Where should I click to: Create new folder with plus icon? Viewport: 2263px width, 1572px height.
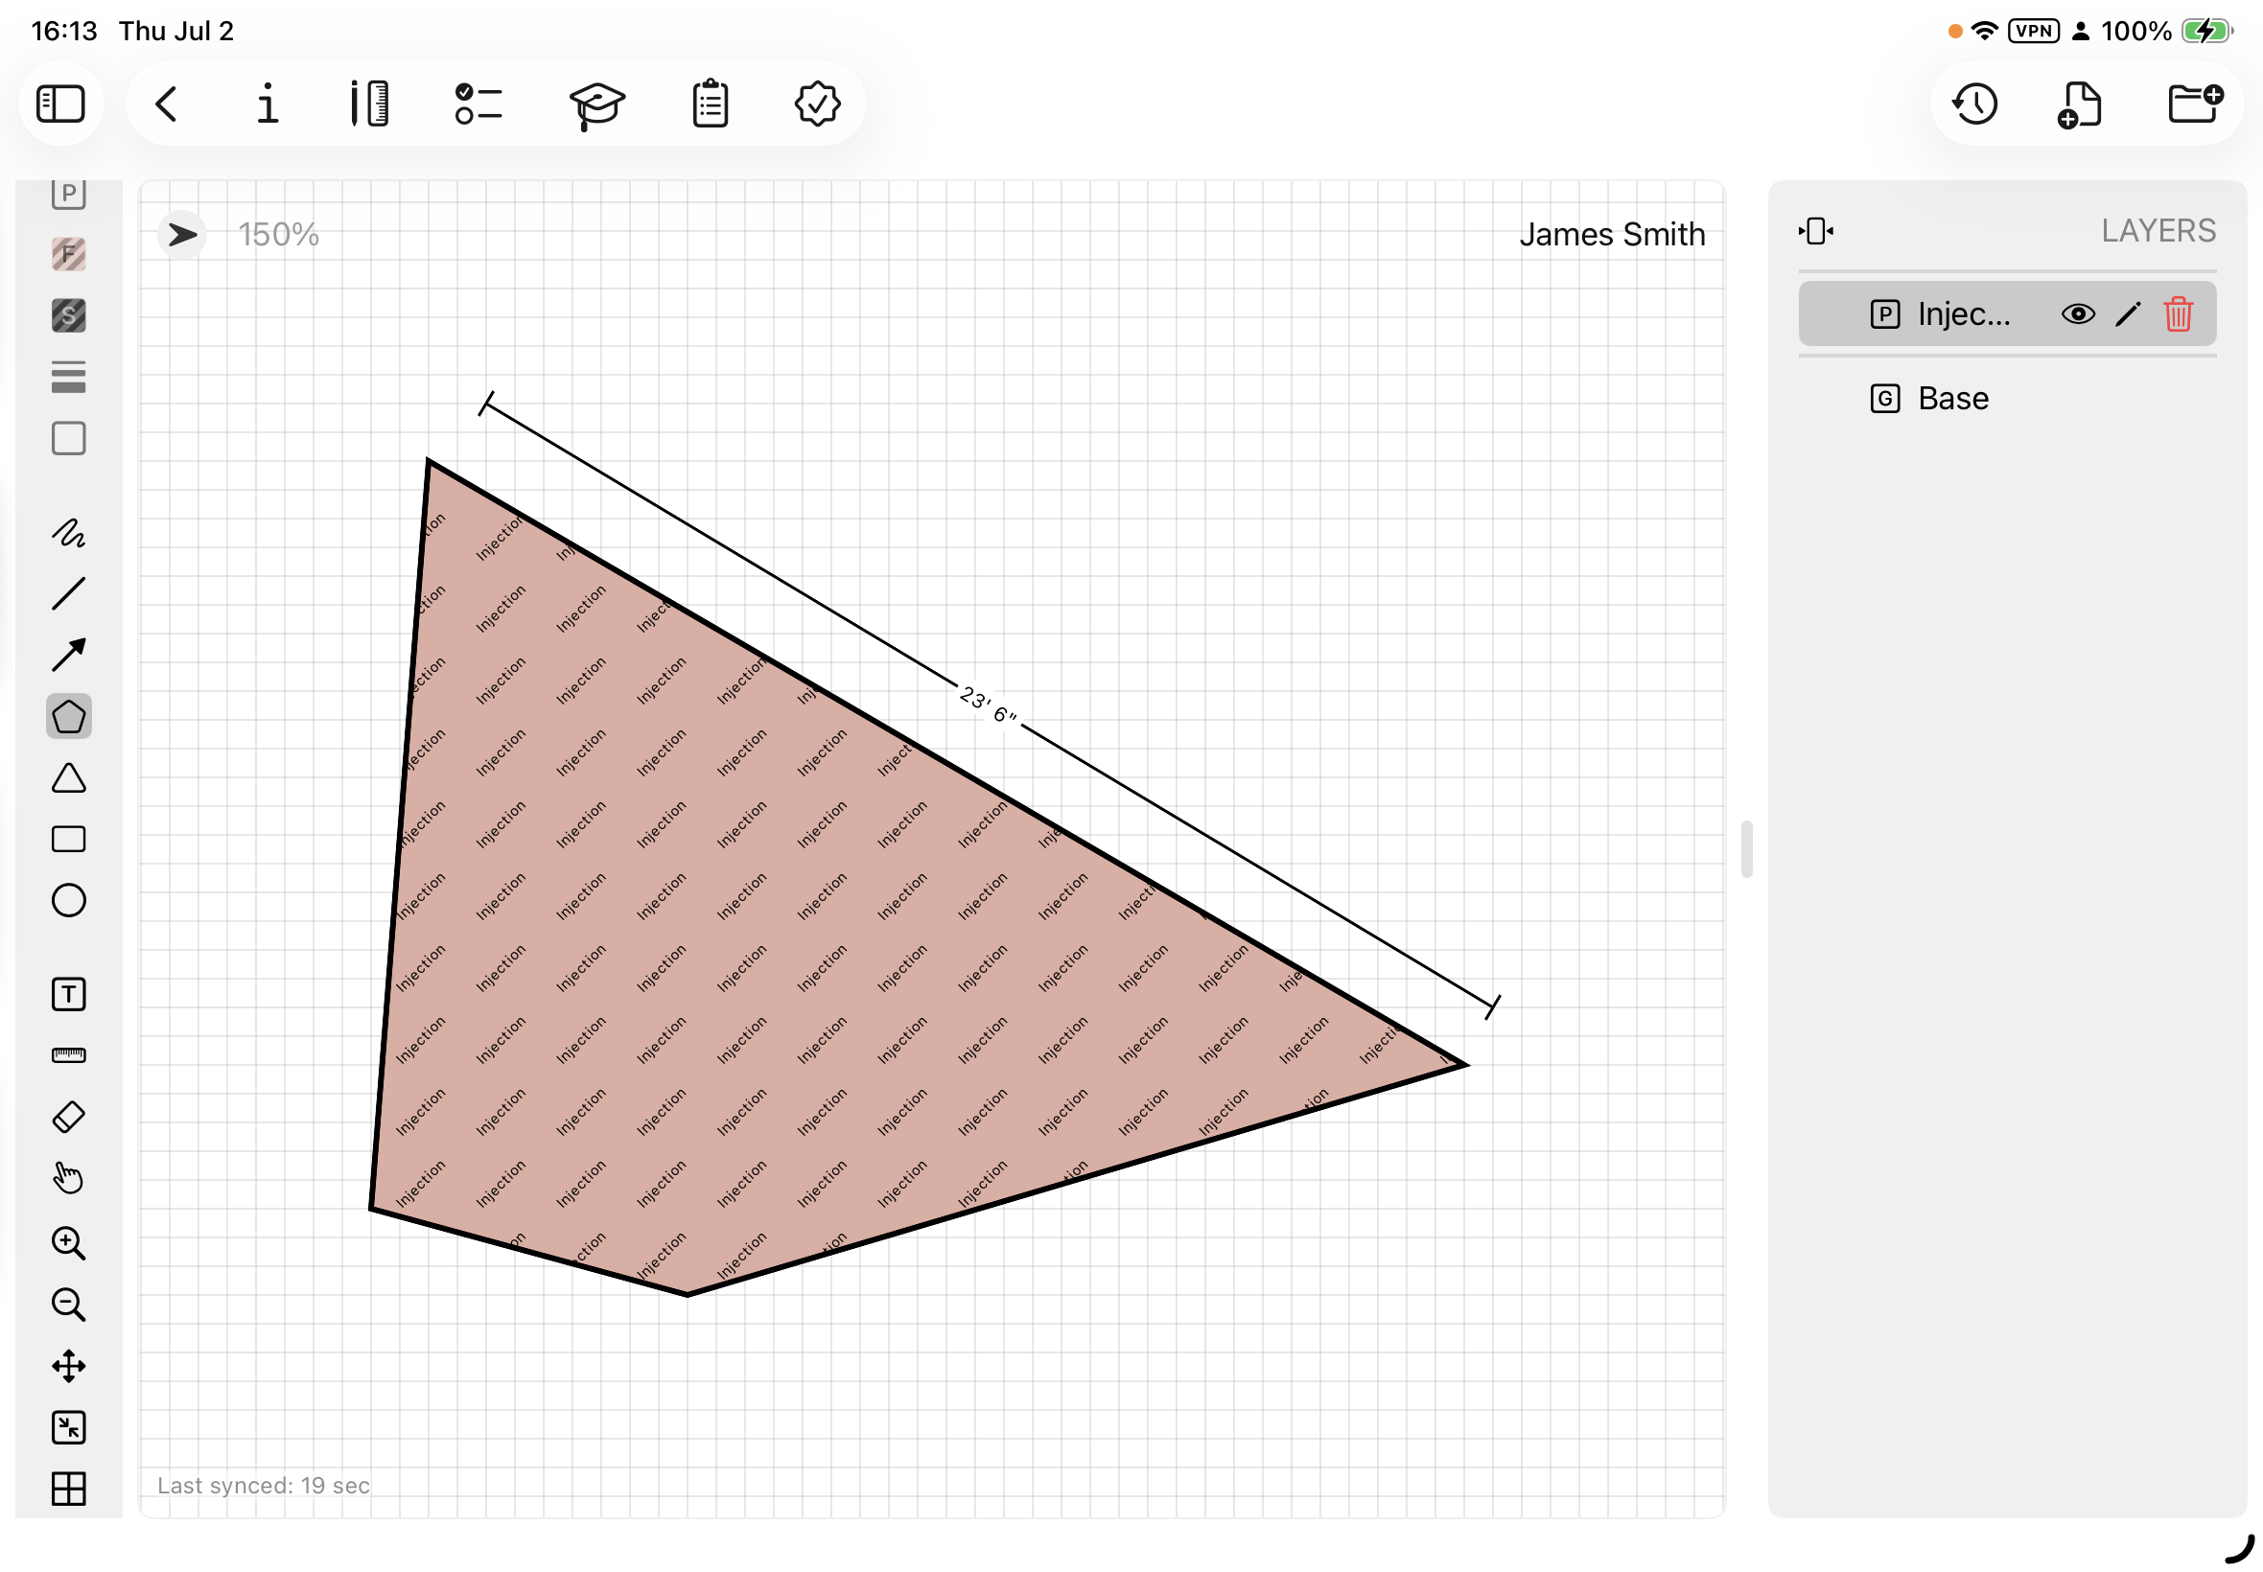click(x=2195, y=103)
